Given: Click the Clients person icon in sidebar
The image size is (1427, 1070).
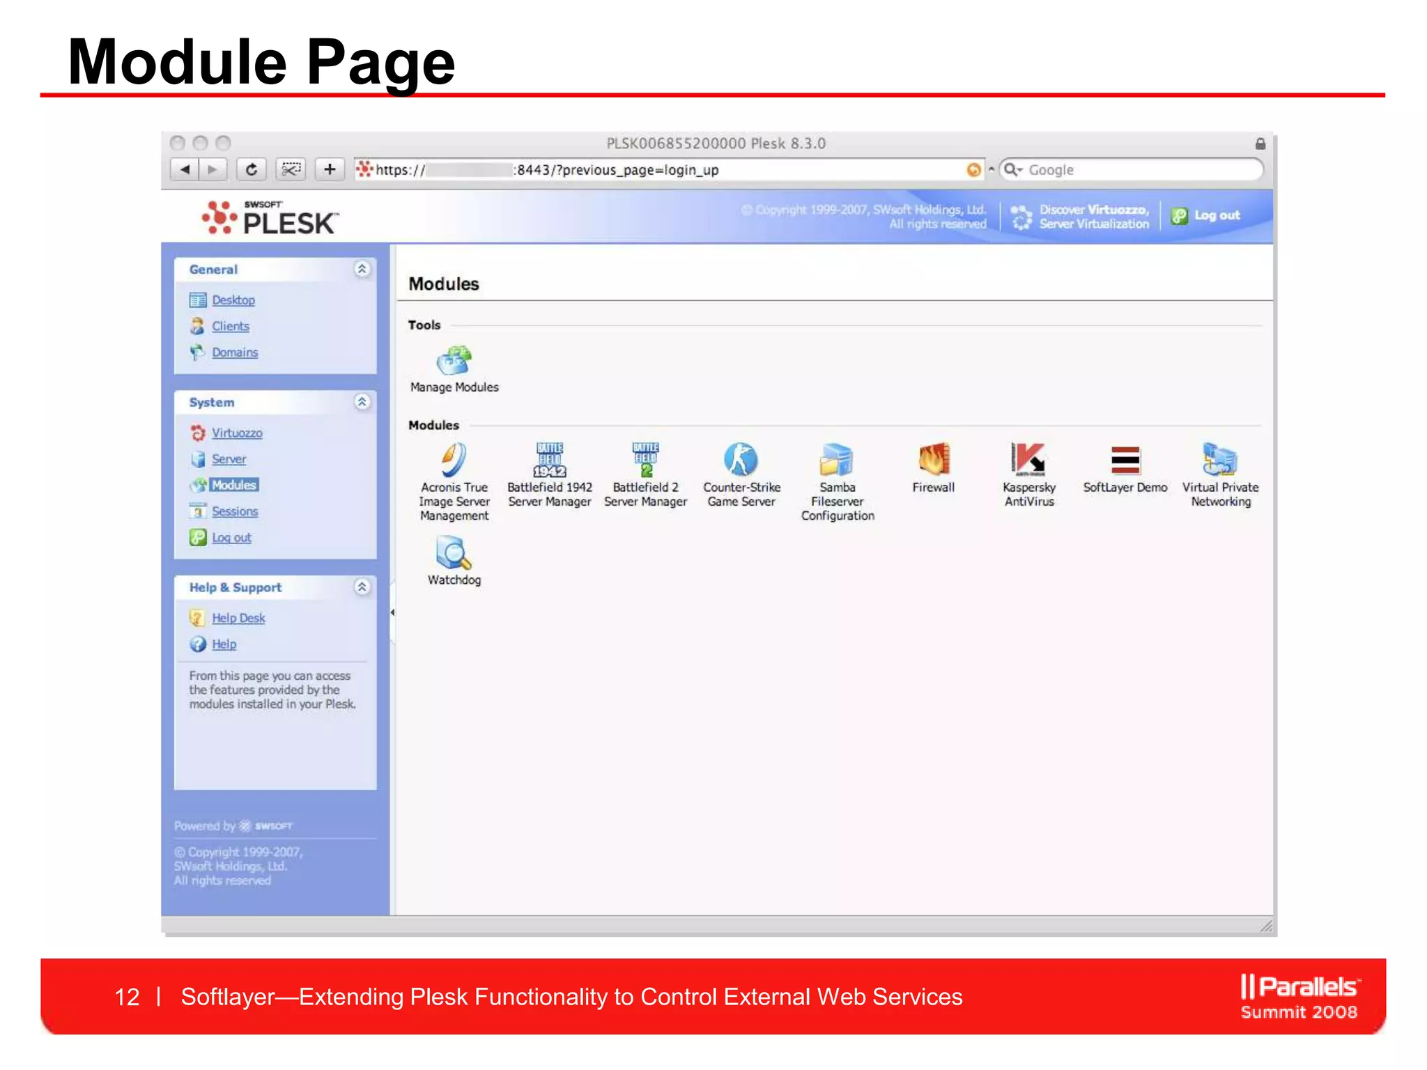Looking at the screenshot, I should [x=198, y=326].
